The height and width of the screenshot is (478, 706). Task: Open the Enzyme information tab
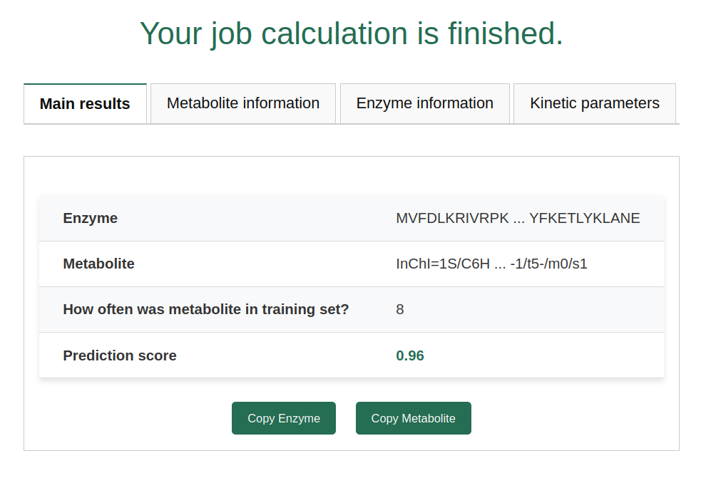[424, 103]
